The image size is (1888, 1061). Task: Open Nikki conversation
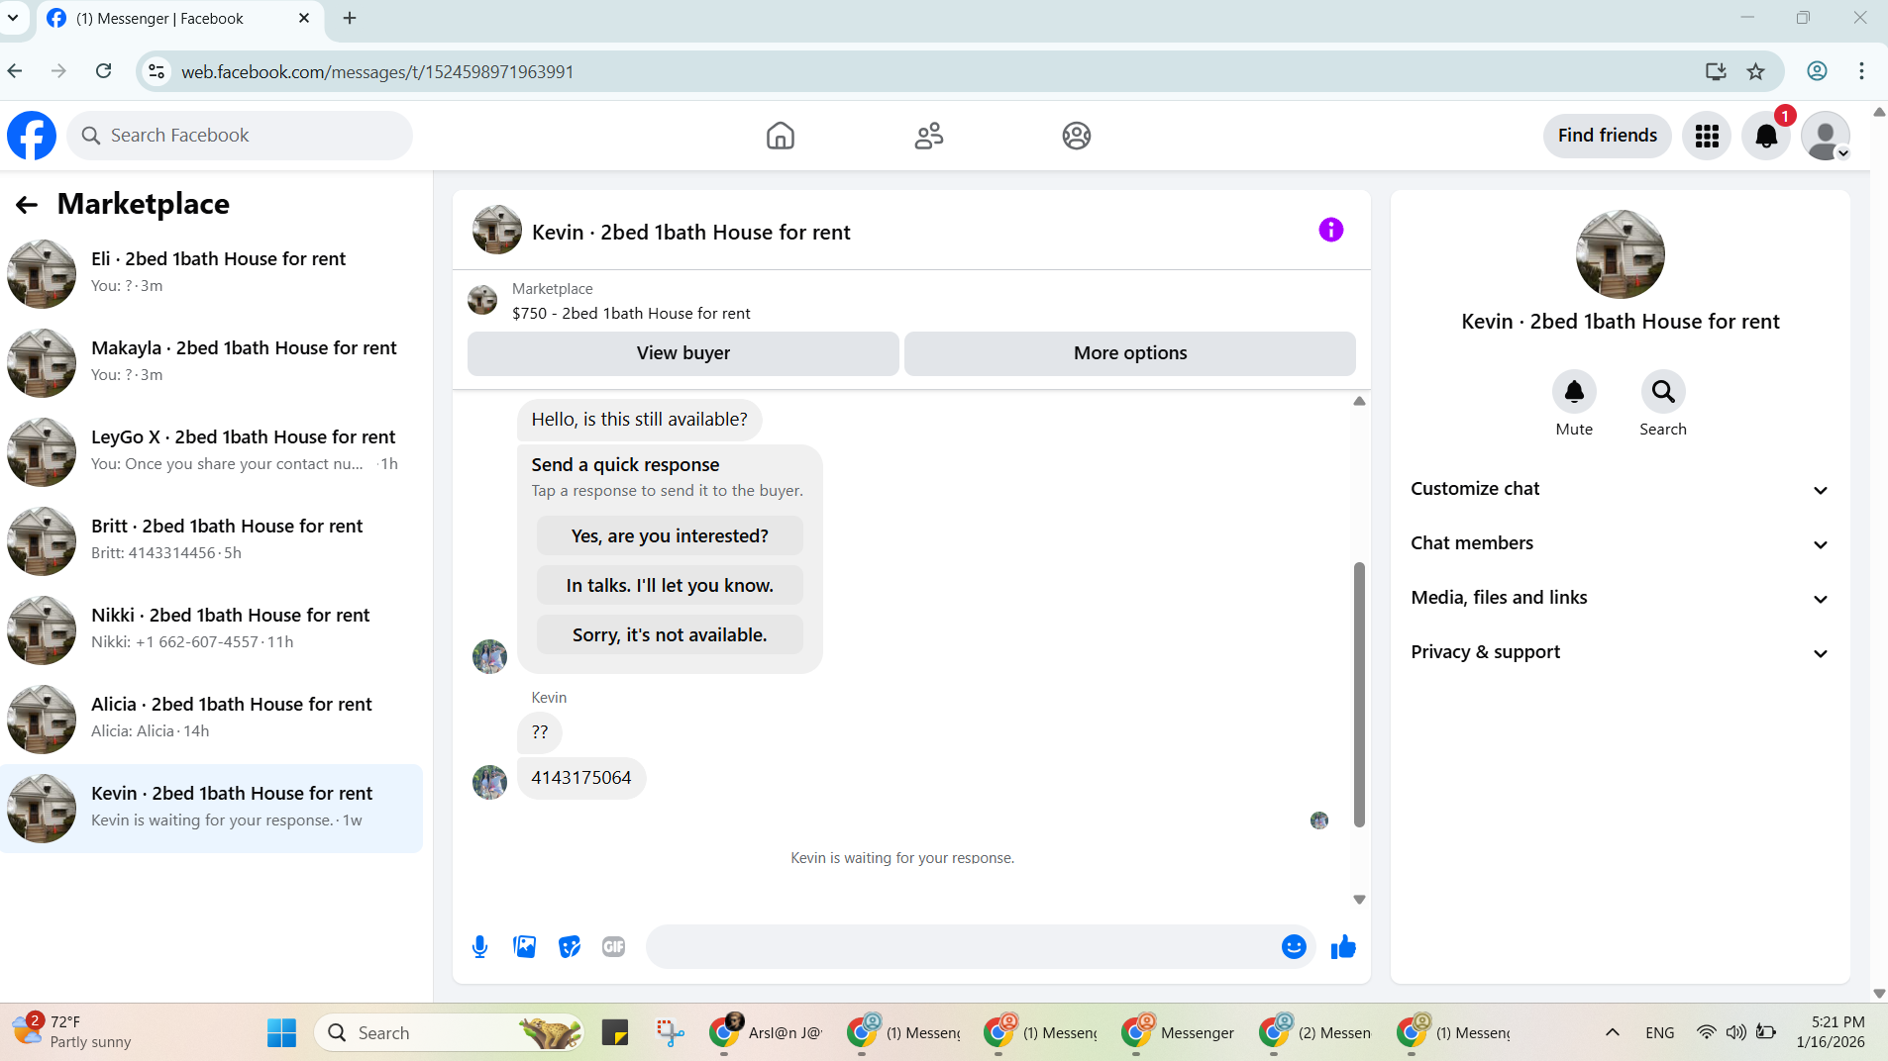point(212,629)
